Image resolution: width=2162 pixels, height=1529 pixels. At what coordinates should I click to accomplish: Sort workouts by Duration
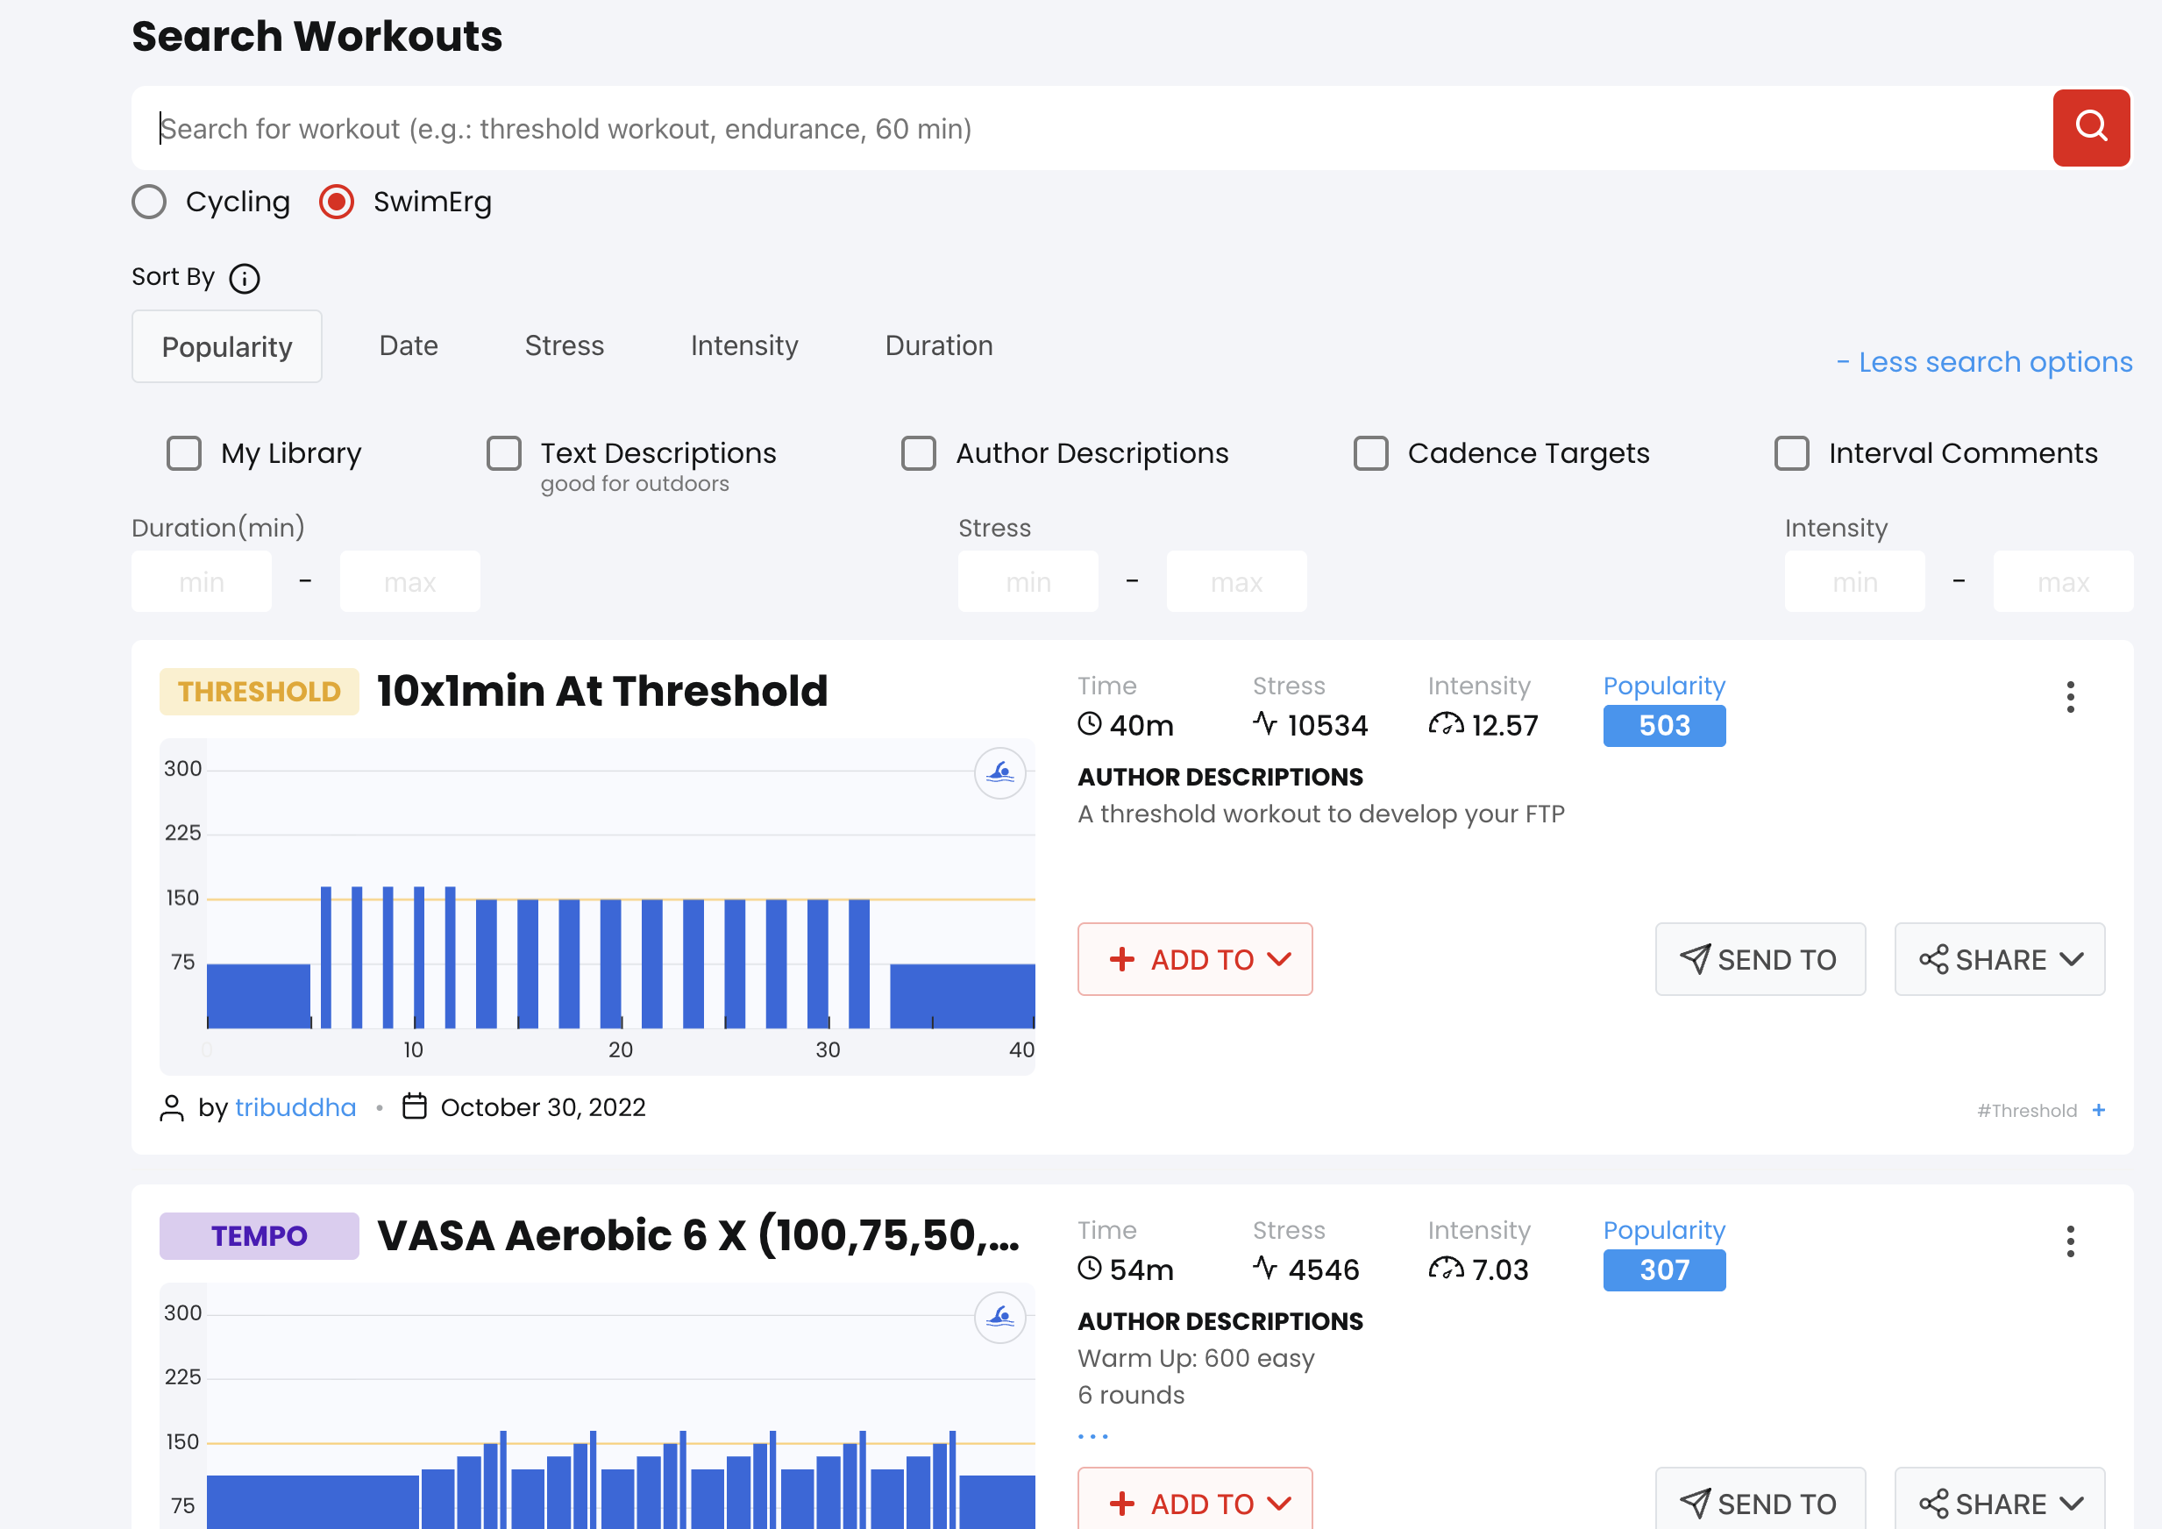click(938, 345)
